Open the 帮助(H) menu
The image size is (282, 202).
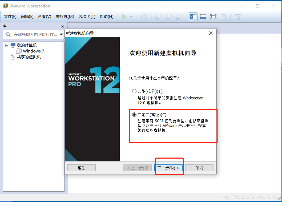tap(106, 17)
